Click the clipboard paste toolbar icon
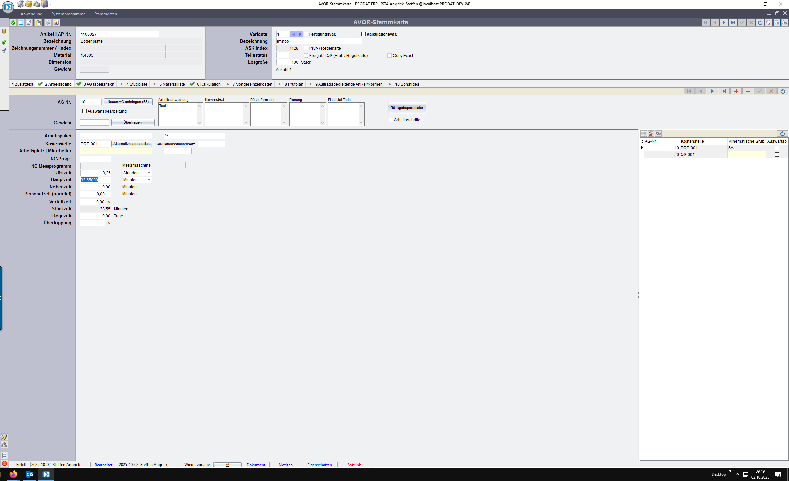 point(38,22)
